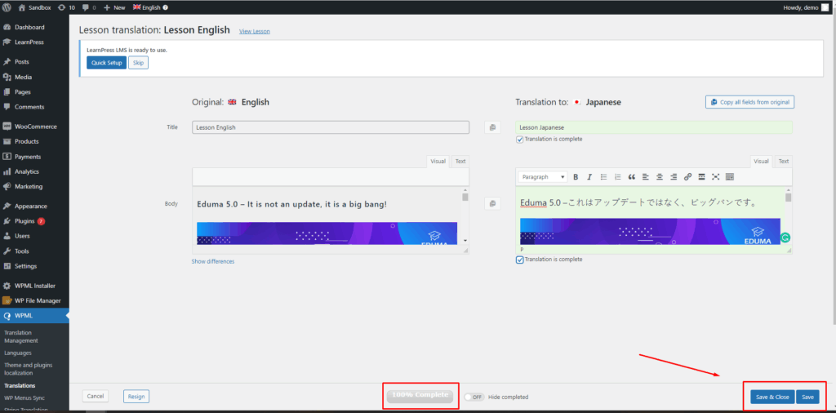Switch Japanese Body editor to Text tab

point(783,161)
